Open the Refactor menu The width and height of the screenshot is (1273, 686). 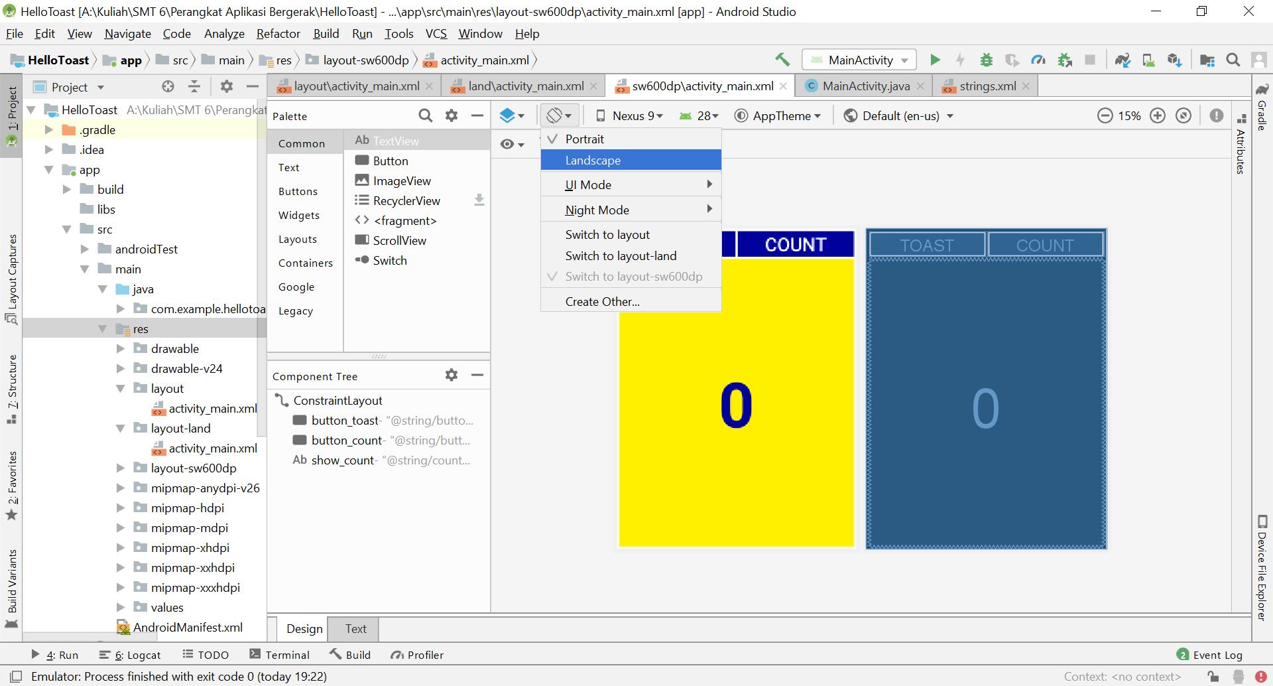tap(278, 33)
